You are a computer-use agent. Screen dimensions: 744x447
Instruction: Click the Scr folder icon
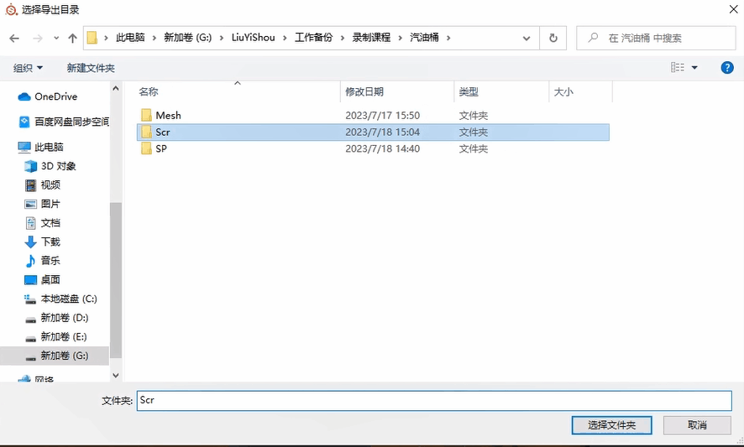pos(146,133)
